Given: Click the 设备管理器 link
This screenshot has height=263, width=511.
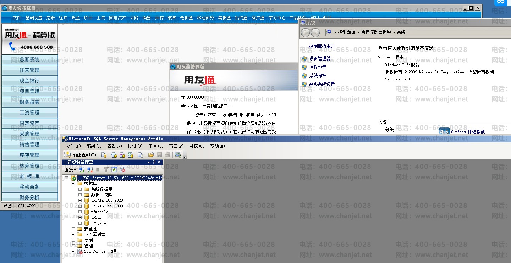Looking at the screenshot, I should pyautogui.click(x=320, y=59).
